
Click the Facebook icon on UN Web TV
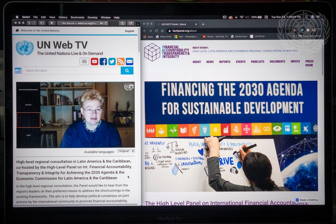(103, 62)
